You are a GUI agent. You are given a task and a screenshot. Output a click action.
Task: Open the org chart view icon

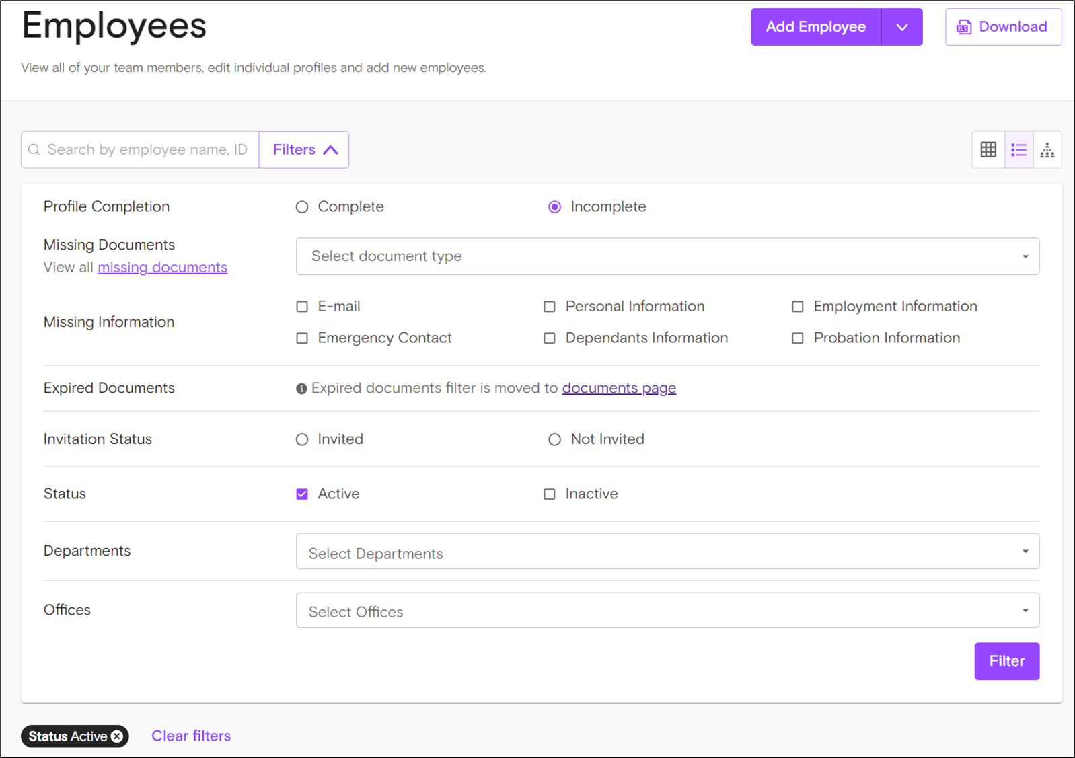pyautogui.click(x=1047, y=150)
